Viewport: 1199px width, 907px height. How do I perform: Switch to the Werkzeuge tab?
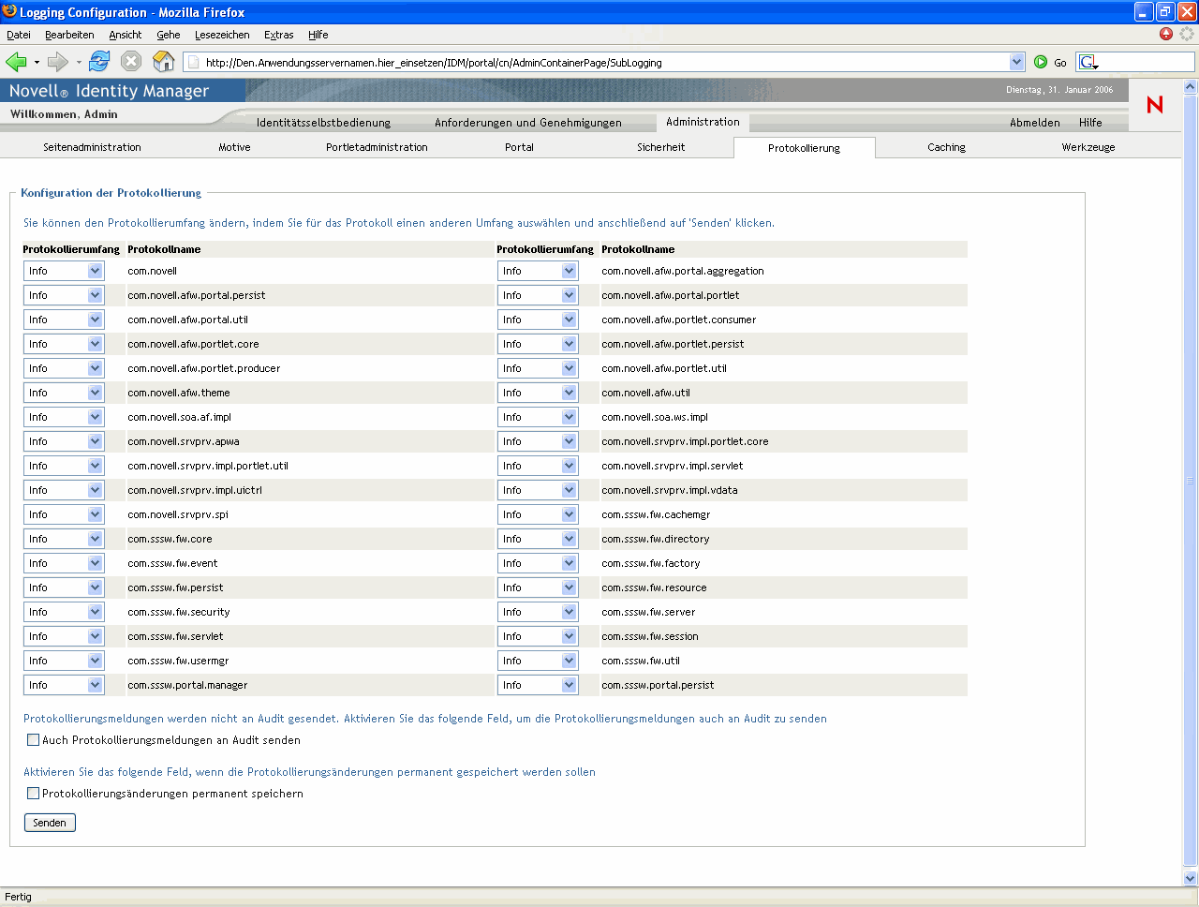(x=1088, y=147)
